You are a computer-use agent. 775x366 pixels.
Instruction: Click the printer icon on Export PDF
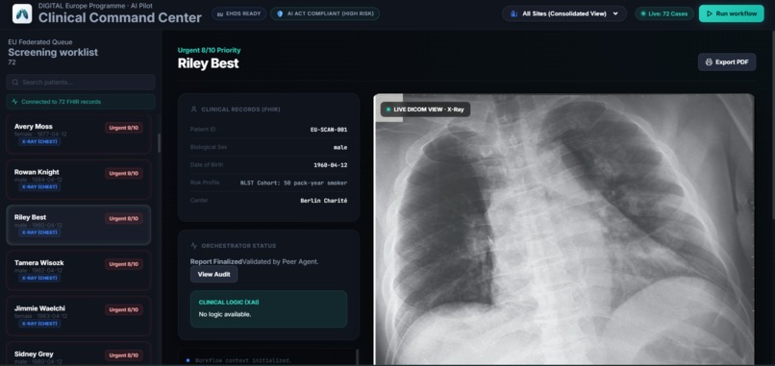709,62
